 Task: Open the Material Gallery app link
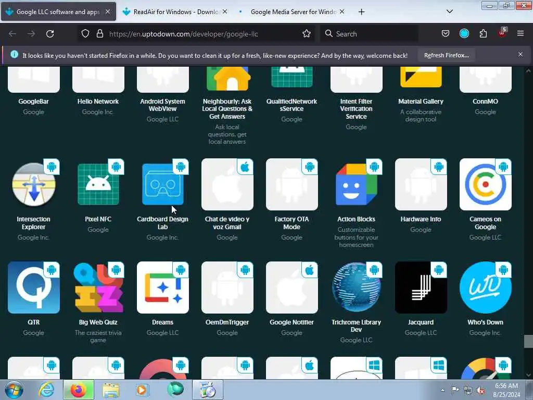421,102
